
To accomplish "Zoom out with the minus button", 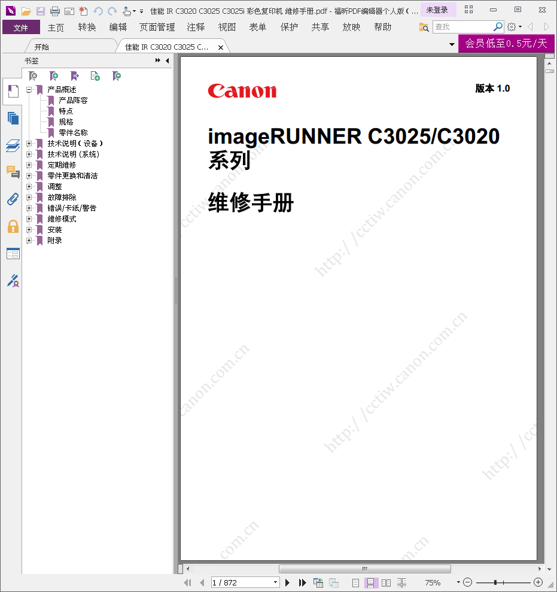I will [x=467, y=582].
